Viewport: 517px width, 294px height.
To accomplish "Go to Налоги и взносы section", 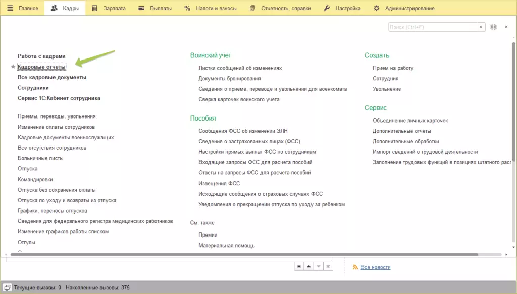I will click(x=211, y=9).
